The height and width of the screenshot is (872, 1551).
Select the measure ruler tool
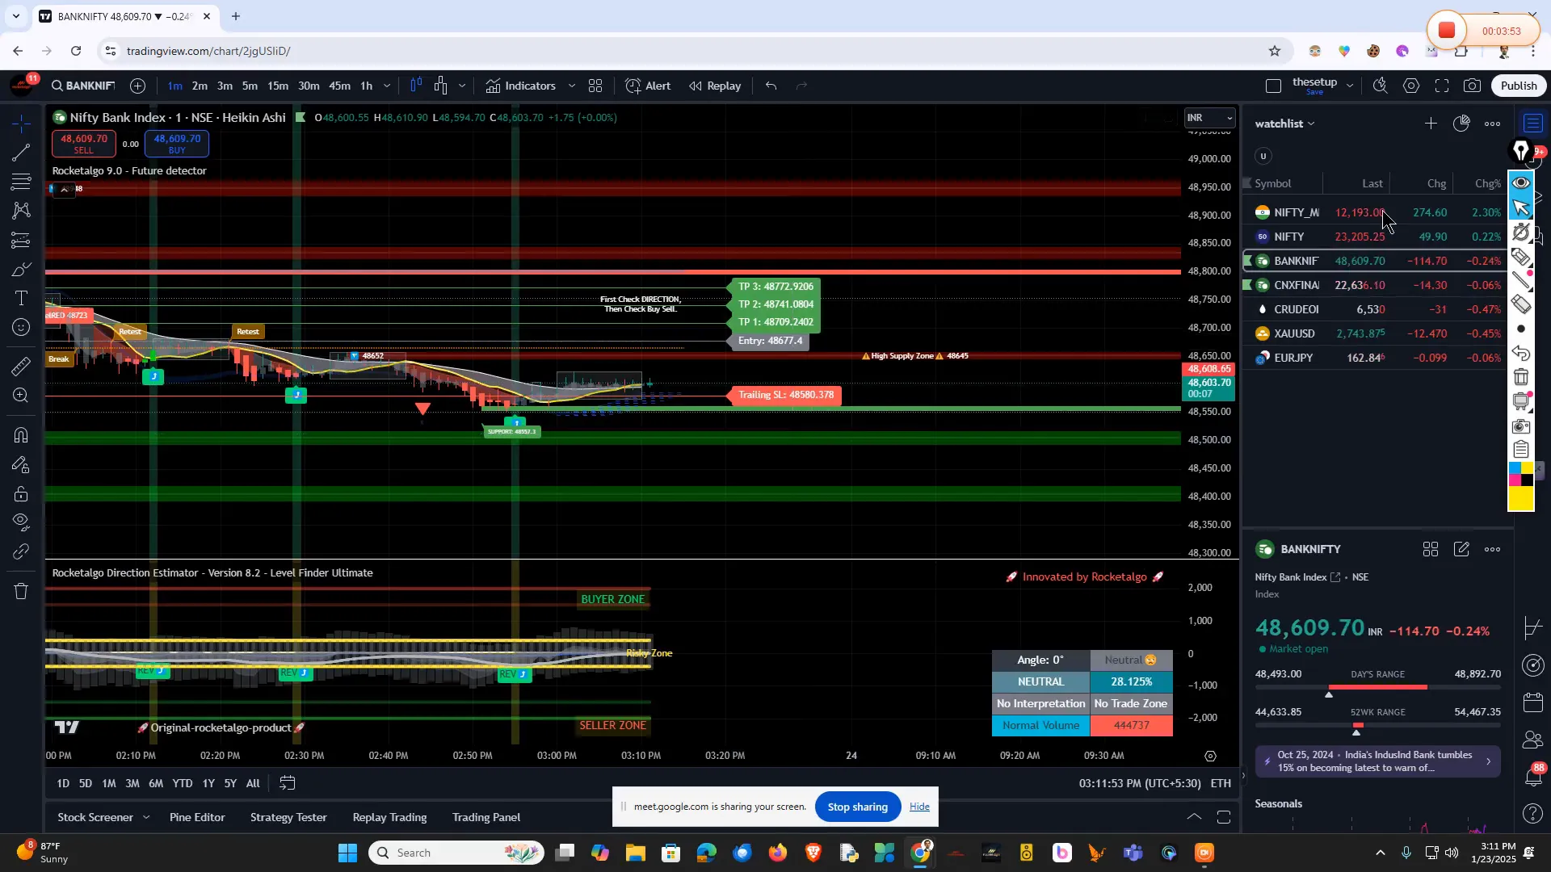coord(20,366)
